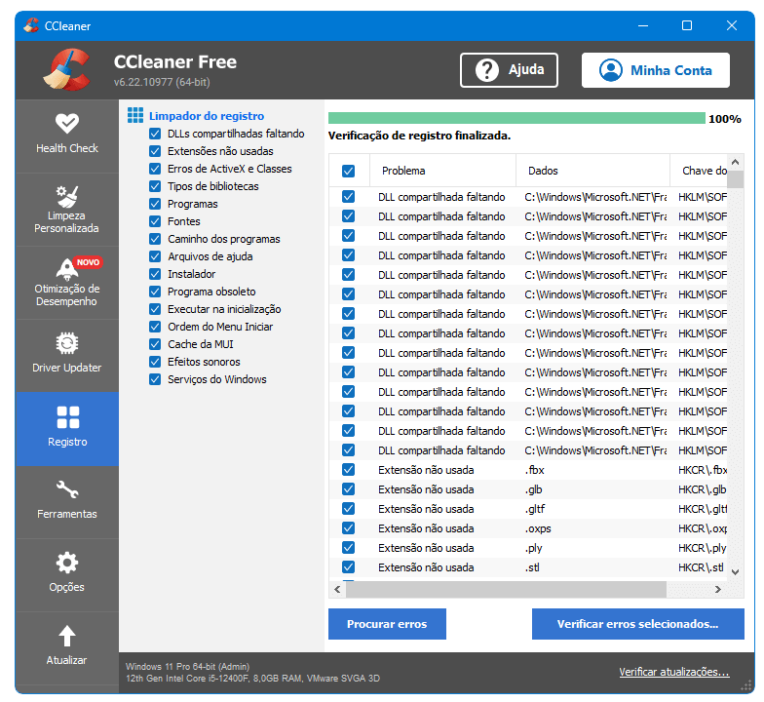
Task: Click the 100% progress bar
Action: click(516, 118)
